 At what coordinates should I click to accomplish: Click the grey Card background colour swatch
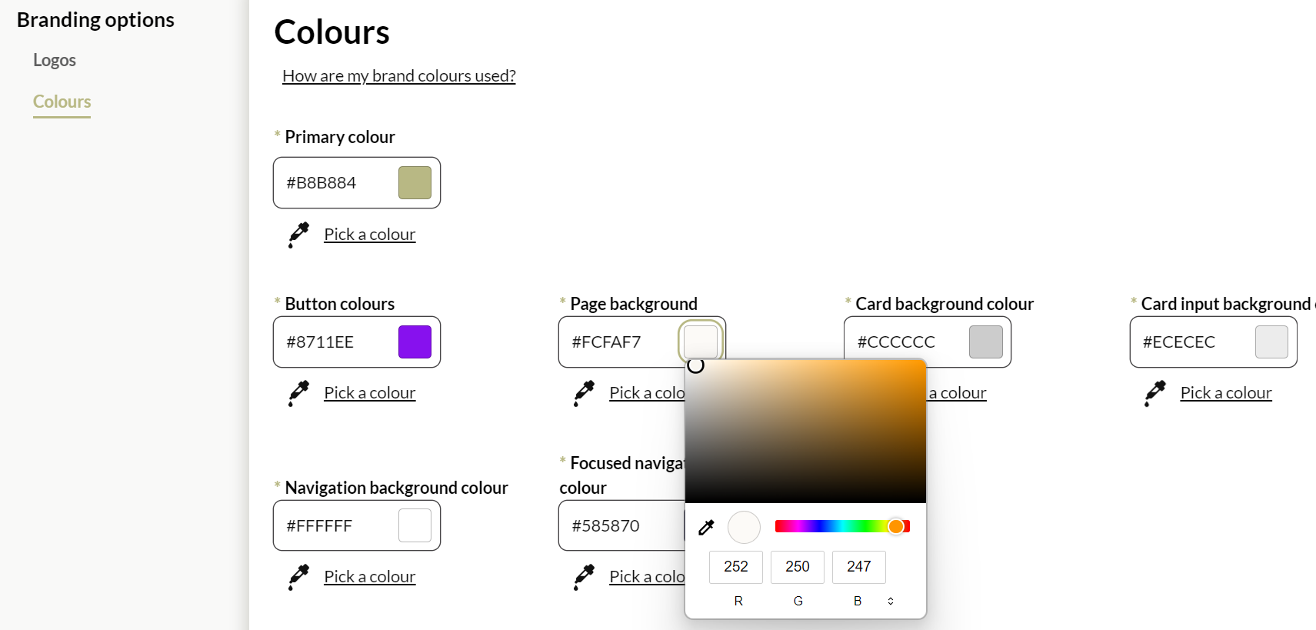(985, 342)
